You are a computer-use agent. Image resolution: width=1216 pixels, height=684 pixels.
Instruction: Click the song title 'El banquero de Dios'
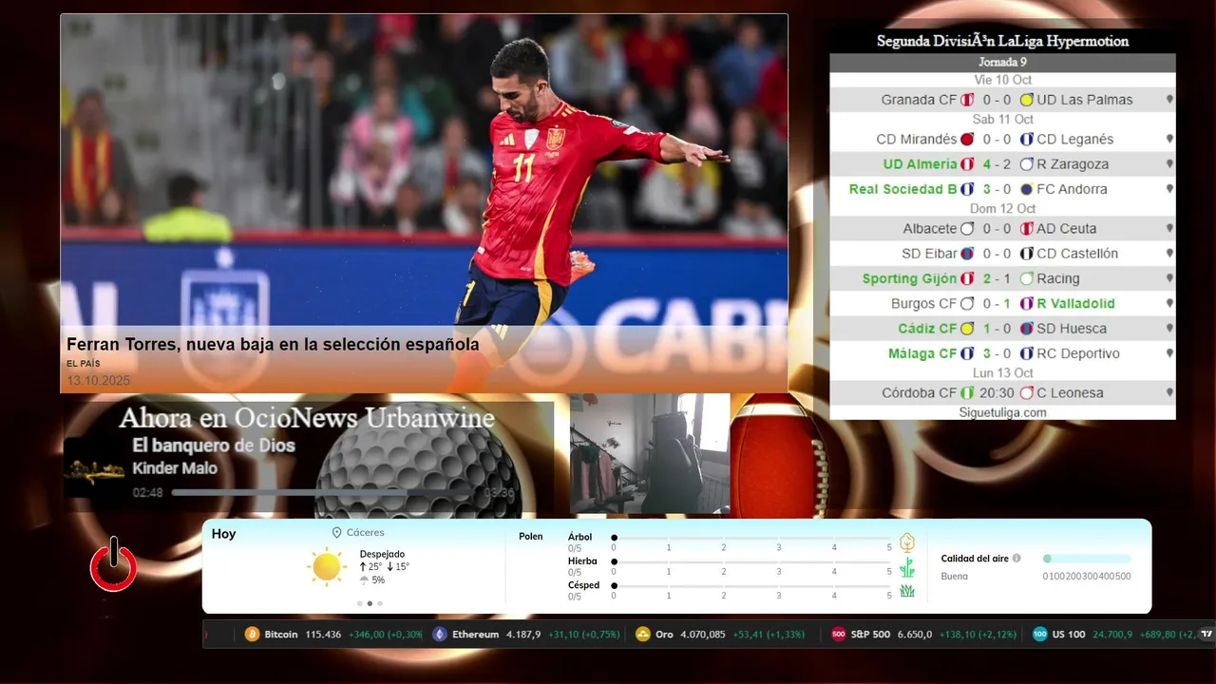click(x=214, y=446)
